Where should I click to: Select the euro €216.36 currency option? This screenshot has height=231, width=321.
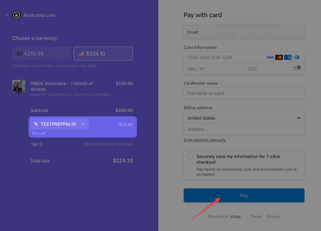point(42,54)
